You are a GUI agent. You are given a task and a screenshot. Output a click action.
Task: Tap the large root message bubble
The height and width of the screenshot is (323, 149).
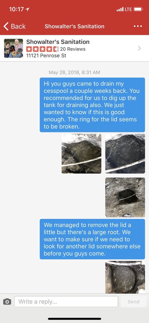tap(92, 239)
